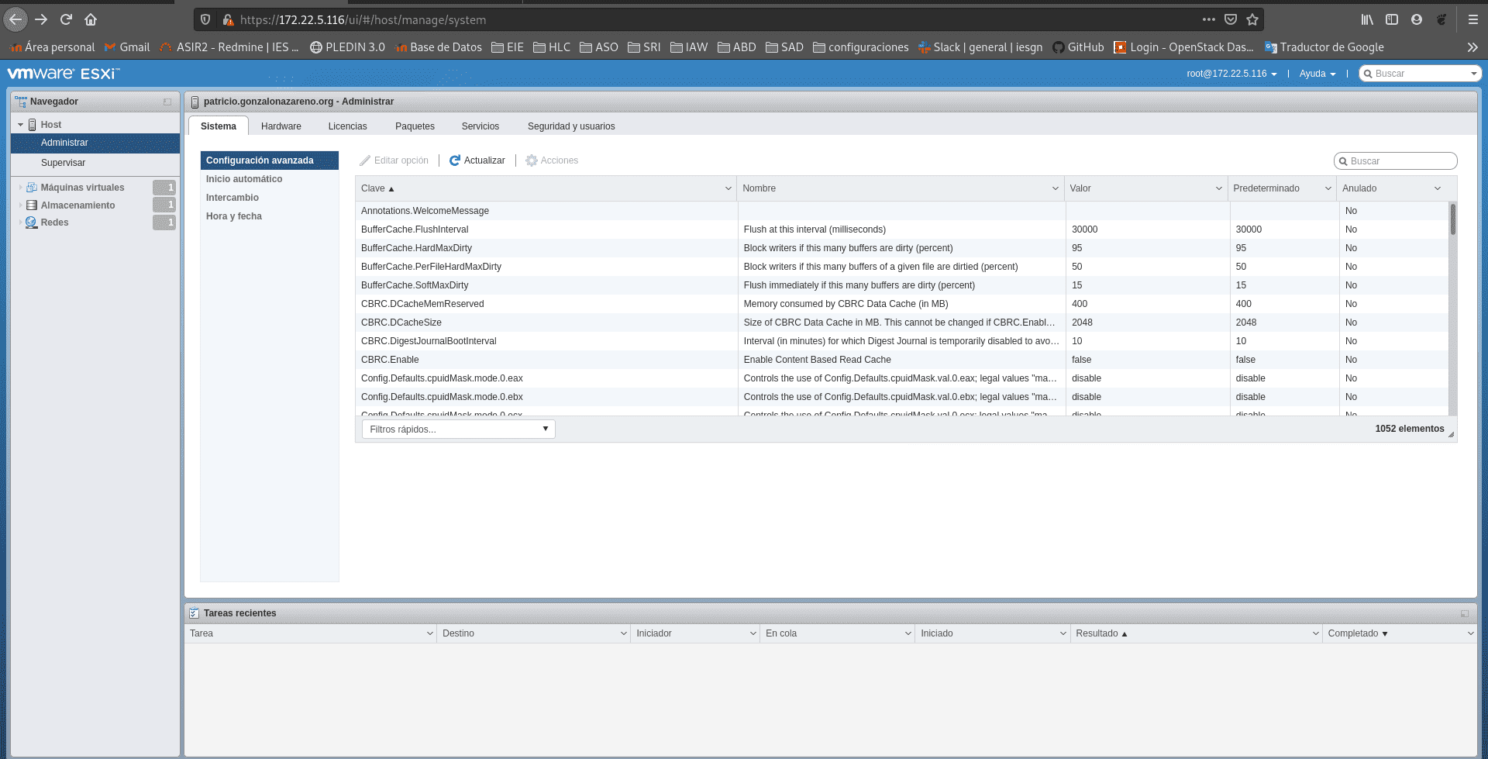This screenshot has width=1488, height=759.
Task: Open Hora y fecha settings
Action: point(233,216)
